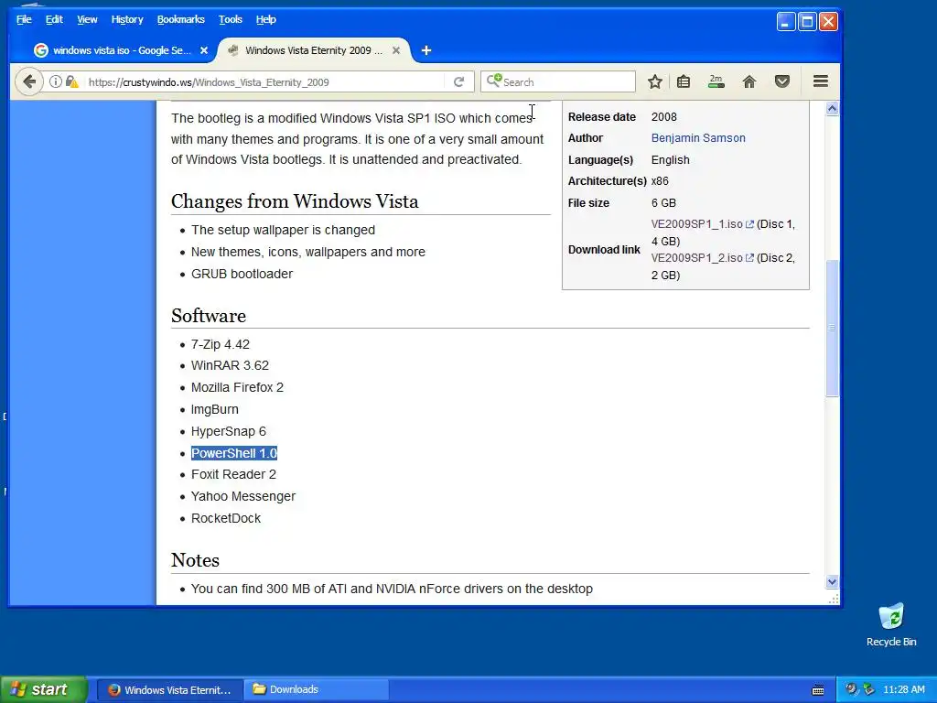The width and height of the screenshot is (937, 703).
Task: Click the 2m downloads progress icon
Action: (x=716, y=81)
